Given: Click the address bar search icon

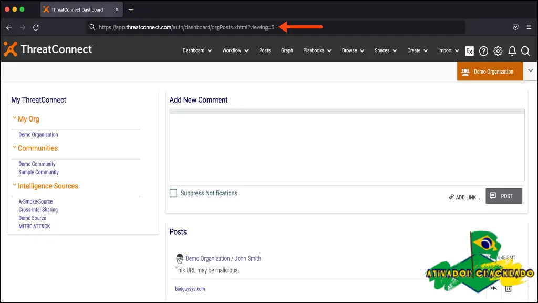Looking at the screenshot, I should [x=92, y=27].
